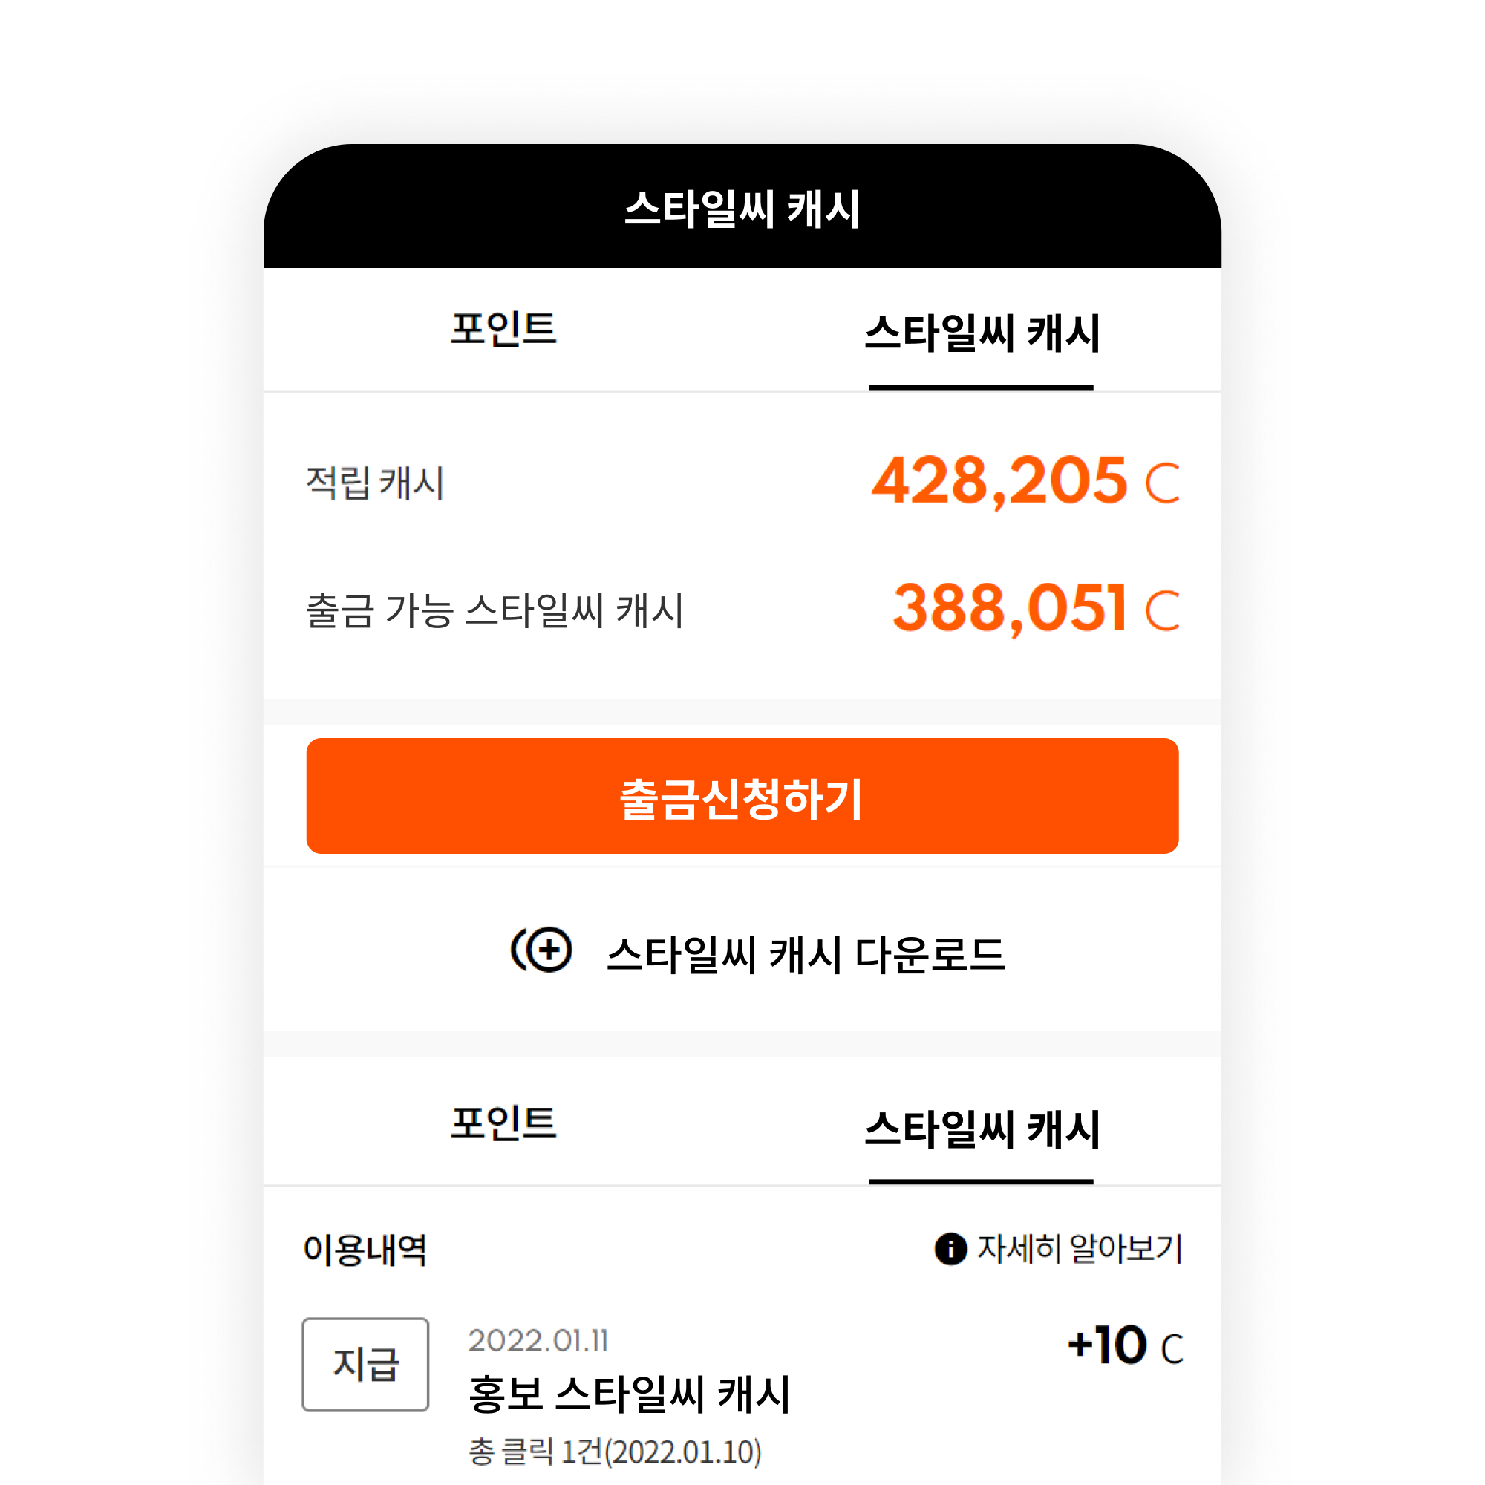
Task: Click the 총 클릭 1건(2022.01.10) detail text
Action: click(x=615, y=1452)
